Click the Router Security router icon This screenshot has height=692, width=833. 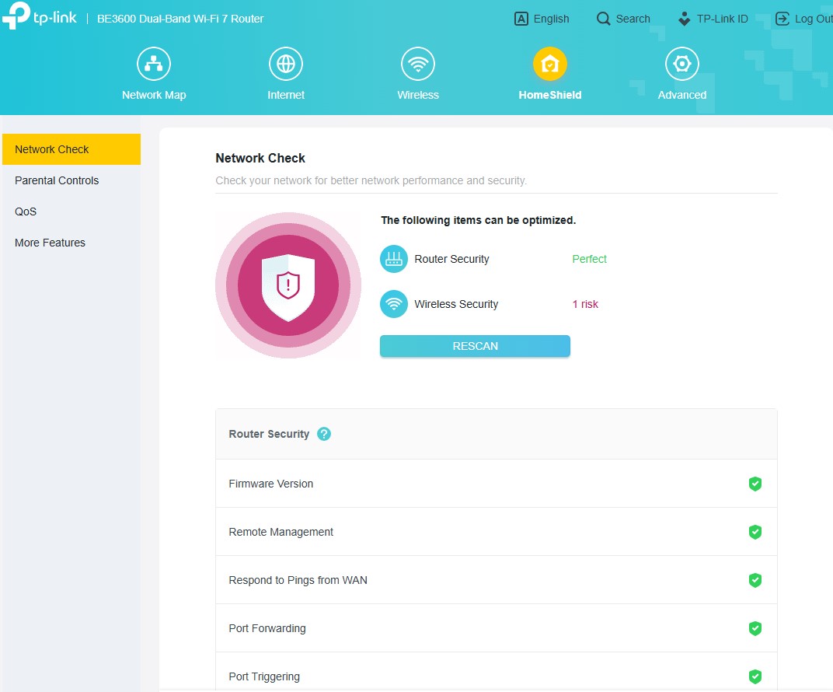(x=394, y=259)
